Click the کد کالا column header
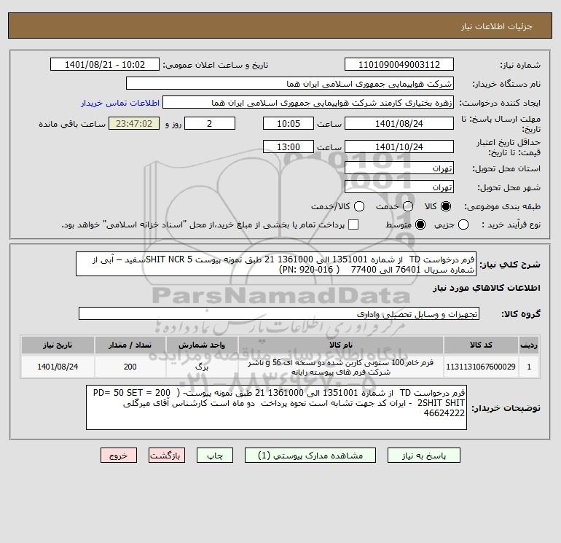 coord(481,345)
